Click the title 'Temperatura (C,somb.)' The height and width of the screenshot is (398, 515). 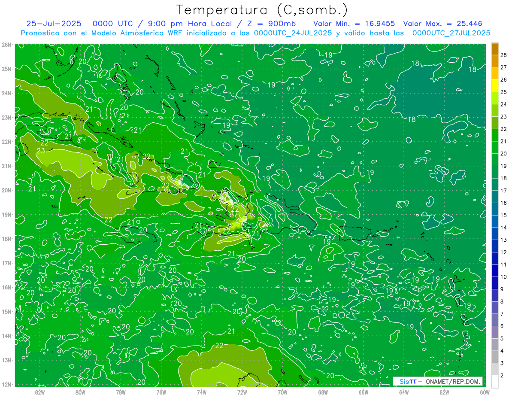pos(262,10)
